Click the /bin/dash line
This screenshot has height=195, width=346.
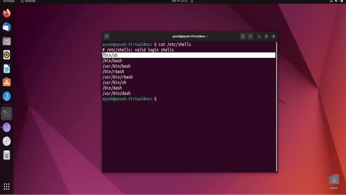point(112,88)
